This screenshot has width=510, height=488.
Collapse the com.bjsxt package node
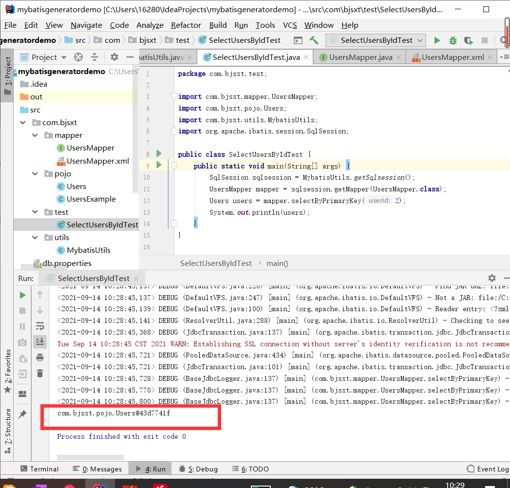pyautogui.click(x=23, y=123)
